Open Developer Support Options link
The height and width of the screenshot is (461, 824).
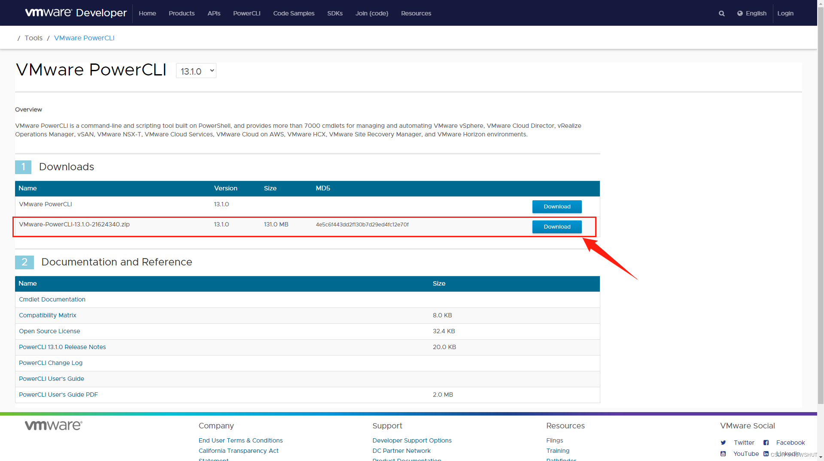(x=412, y=440)
